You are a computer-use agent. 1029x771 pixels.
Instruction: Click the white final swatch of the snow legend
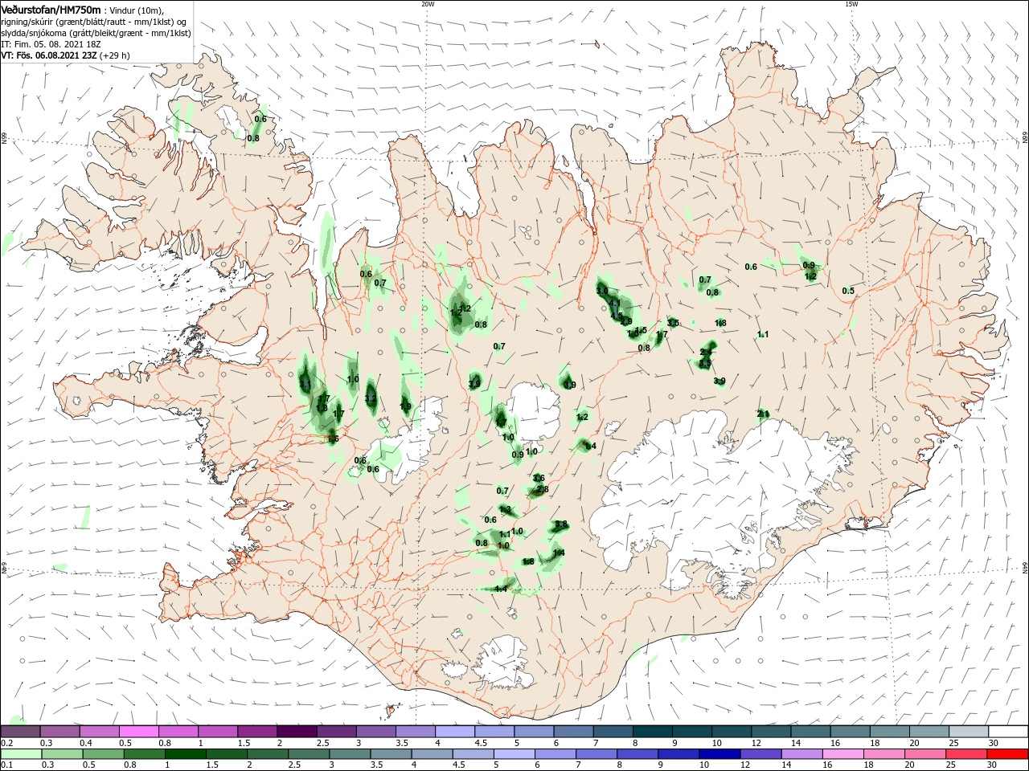[x=1008, y=732]
